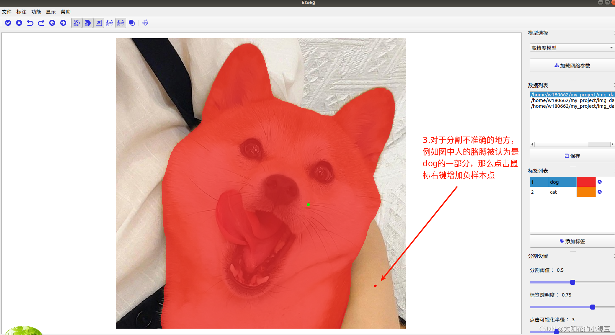This screenshot has width=615, height=335.
Task: Open the 功能 menu
Action: pyautogui.click(x=36, y=12)
